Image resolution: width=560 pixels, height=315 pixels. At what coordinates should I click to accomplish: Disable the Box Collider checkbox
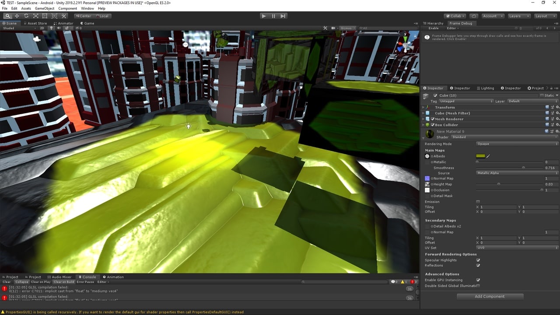tap(433, 125)
